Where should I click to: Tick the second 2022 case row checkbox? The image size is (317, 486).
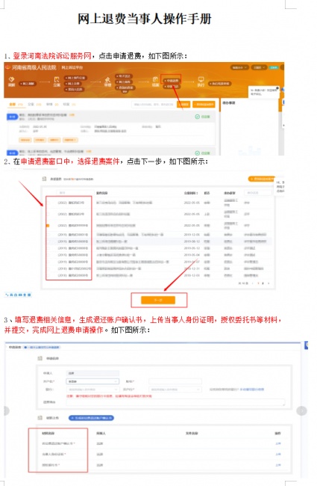[x=48, y=214]
